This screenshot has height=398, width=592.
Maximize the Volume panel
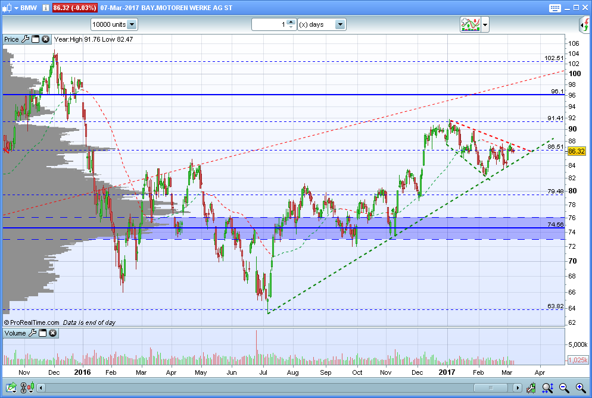[43, 333]
